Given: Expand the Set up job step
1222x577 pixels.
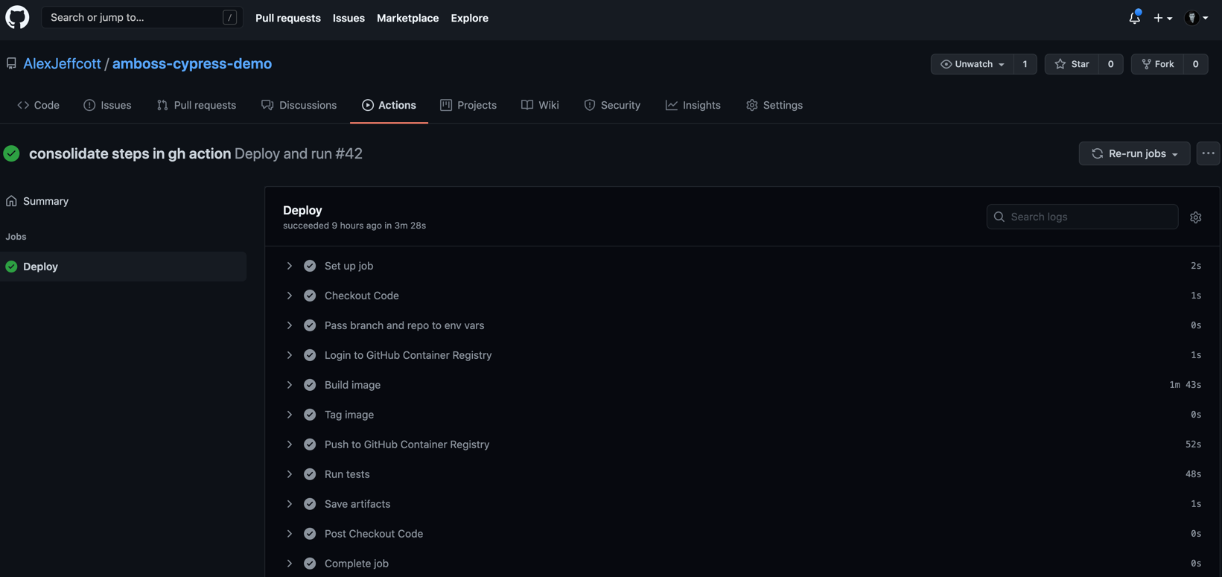Looking at the screenshot, I should click(x=290, y=266).
